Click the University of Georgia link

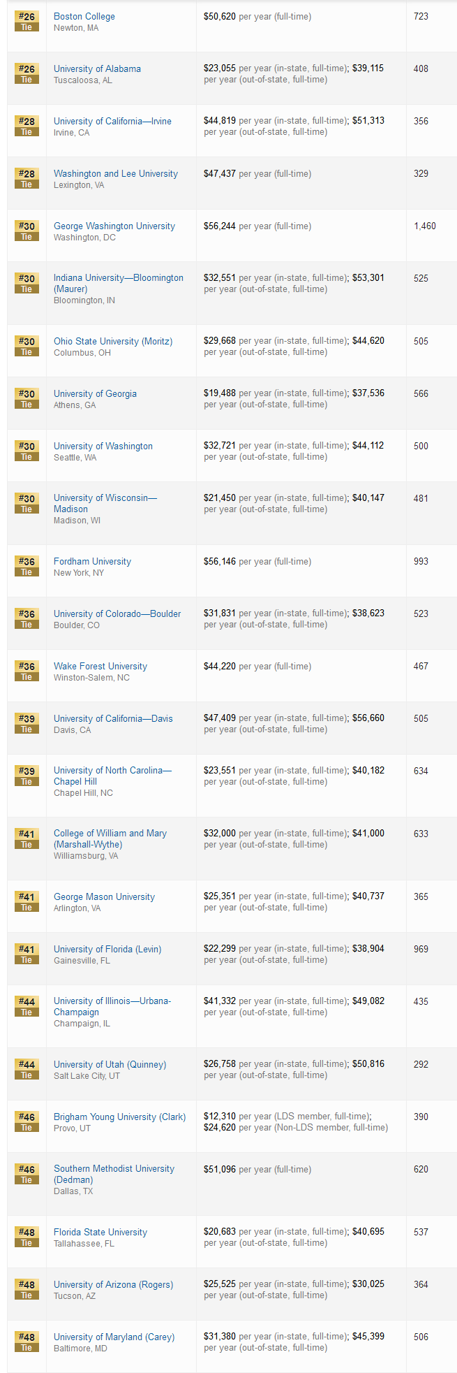coord(95,393)
